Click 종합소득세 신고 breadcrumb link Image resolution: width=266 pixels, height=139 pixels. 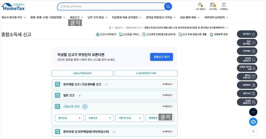coord(134,28)
